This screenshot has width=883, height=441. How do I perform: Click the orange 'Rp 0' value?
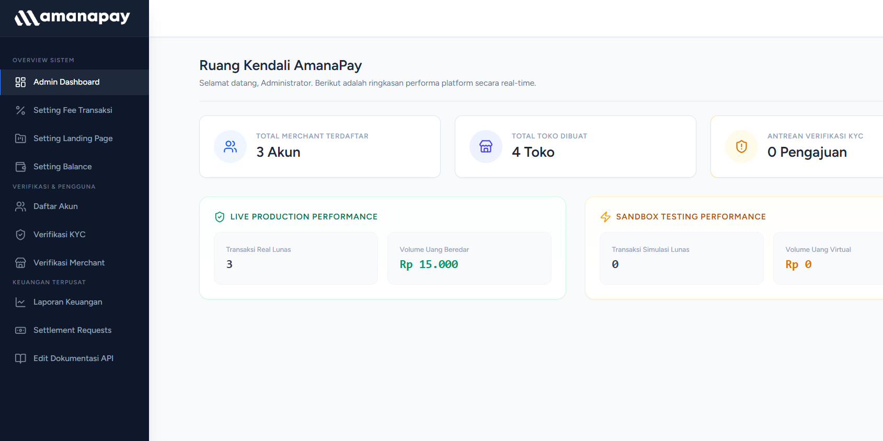tap(798, 264)
